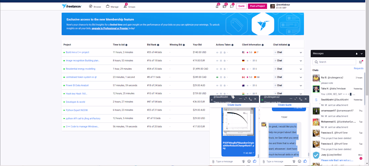Click upgrade to Professional or Premier link
Image resolution: width=369 pixels, height=166 pixels.
(110, 28)
